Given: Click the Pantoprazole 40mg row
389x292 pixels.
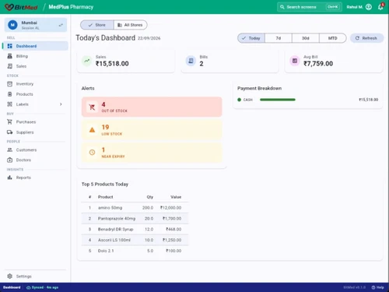Looking at the screenshot, I should point(135,219).
